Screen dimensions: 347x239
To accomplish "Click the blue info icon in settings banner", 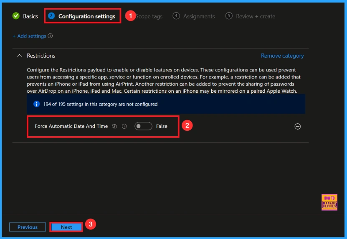I will [36, 104].
